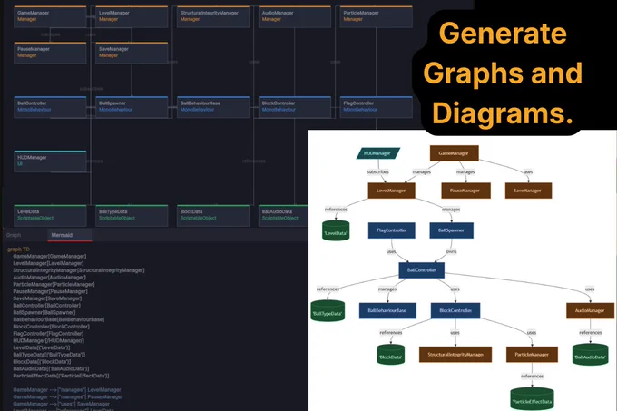
Task: Click 'StructuralIntegrityManager[StructuralIntegrityManager]' code line
Action: coord(79,270)
